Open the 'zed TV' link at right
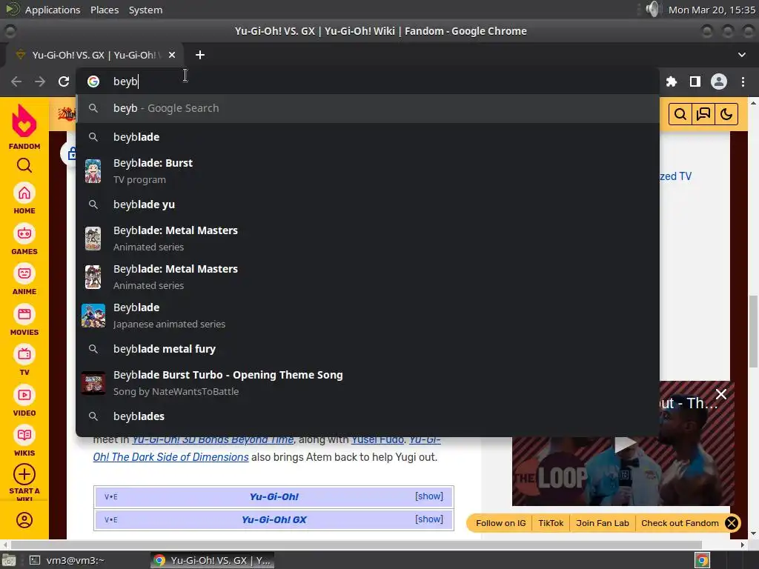759x569 pixels. [x=676, y=176]
